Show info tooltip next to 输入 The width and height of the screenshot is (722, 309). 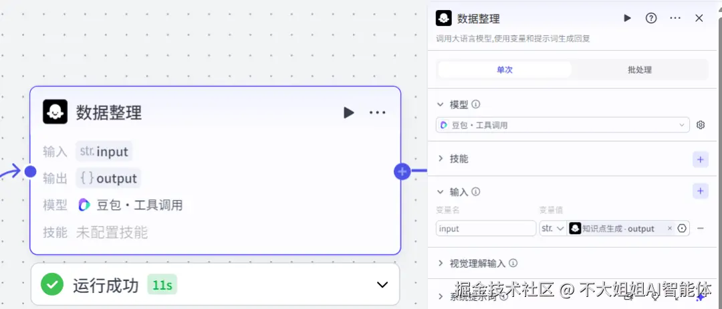[x=476, y=191]
